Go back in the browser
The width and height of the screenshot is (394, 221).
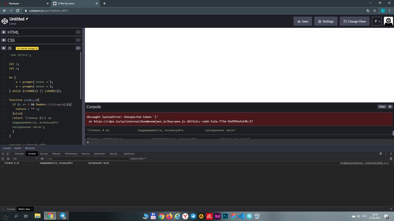pyautogui.click(x=4, y=10)
